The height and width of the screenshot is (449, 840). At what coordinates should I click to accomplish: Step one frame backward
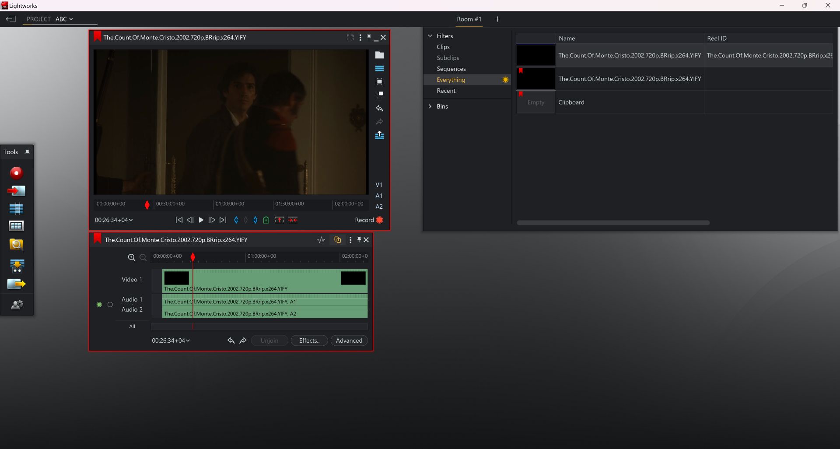click(190, 220)
